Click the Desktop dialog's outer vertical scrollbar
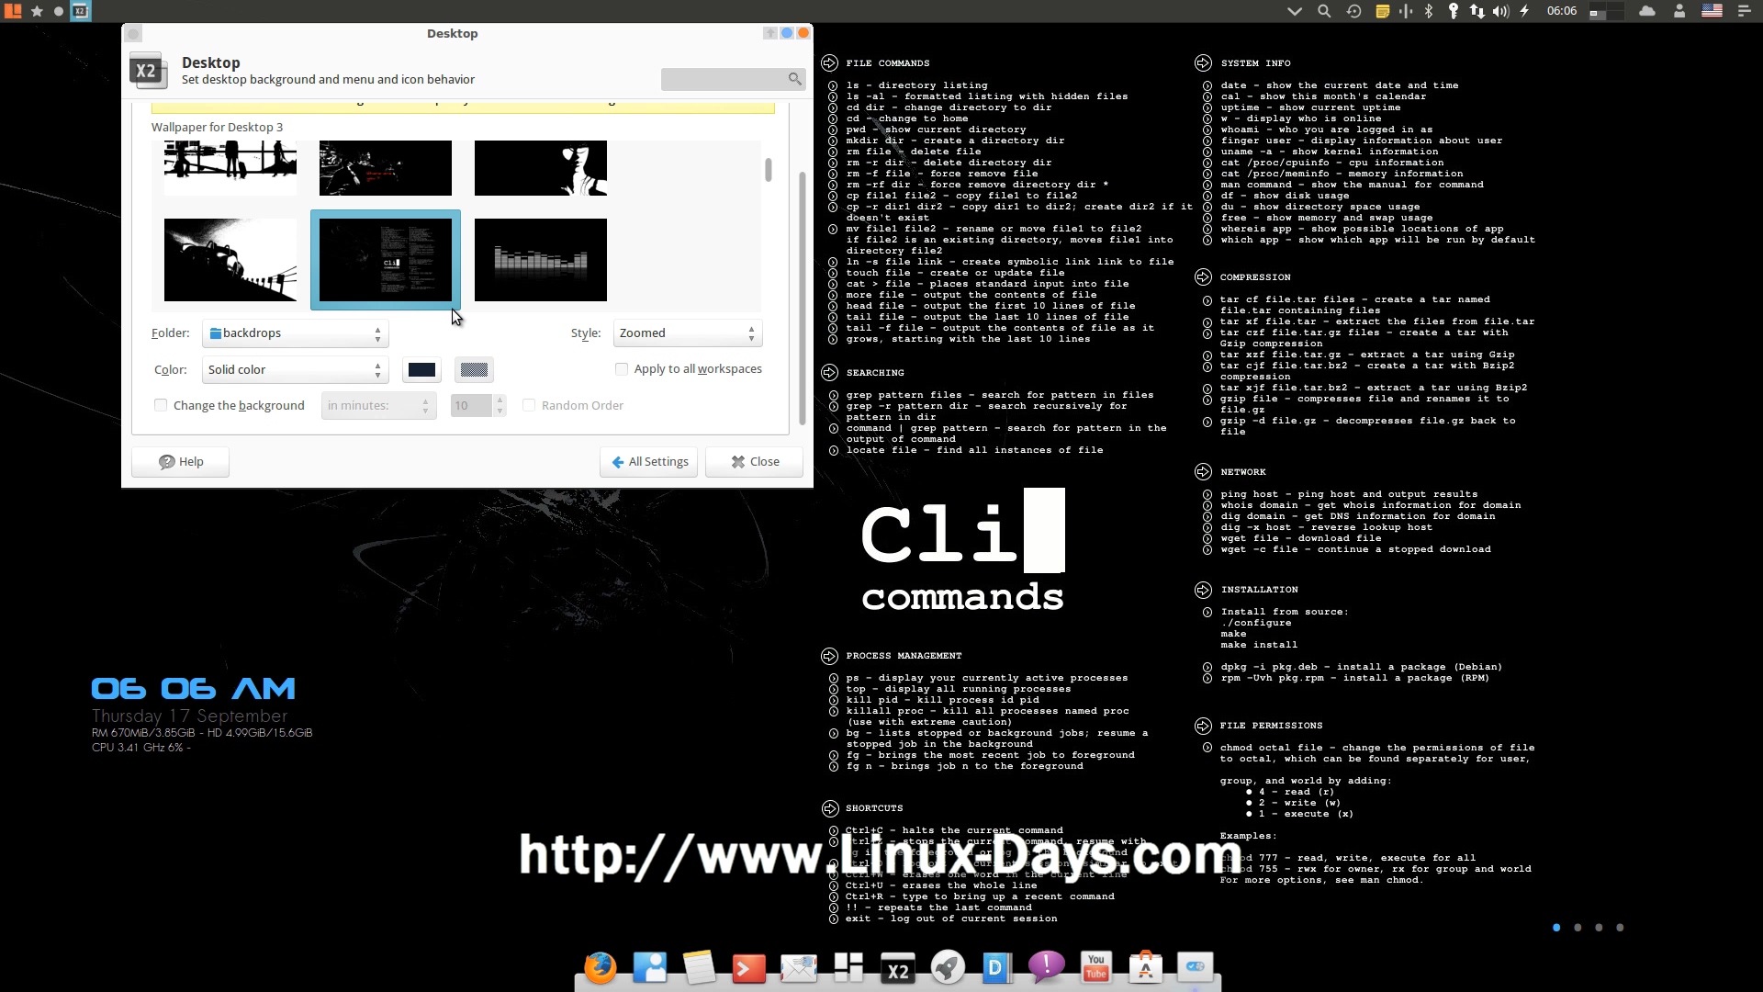 point(802,299)
